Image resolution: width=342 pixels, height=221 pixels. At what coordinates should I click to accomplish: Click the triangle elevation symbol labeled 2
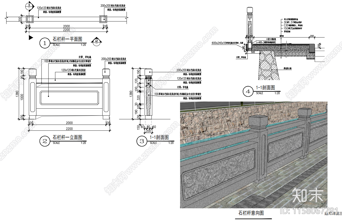pyautogui.click(x=96, y=41)
